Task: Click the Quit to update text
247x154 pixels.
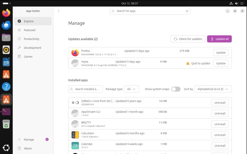Action: pyautogui.click(x=200, y=63)
